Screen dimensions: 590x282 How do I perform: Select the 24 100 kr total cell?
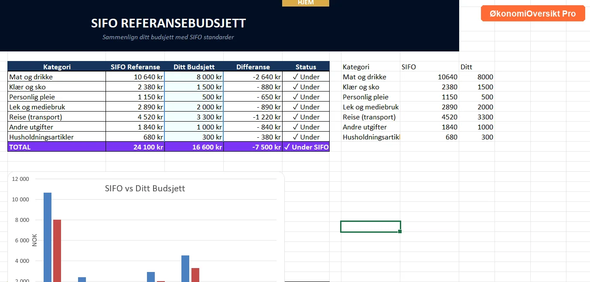[x=135, y=147]
